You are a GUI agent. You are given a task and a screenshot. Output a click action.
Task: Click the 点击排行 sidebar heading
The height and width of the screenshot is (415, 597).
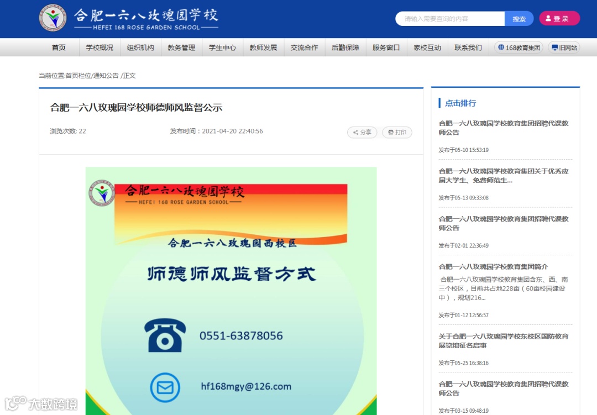460,103
